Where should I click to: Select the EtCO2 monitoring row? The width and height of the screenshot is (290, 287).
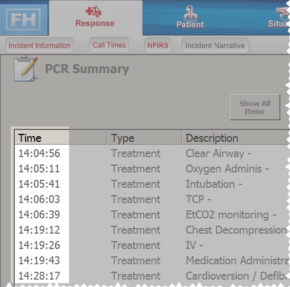(x=152, y=214)
